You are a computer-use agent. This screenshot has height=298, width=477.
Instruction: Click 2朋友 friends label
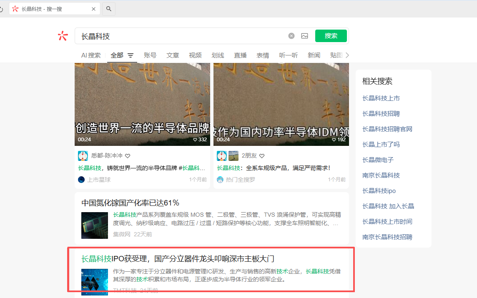249,156
